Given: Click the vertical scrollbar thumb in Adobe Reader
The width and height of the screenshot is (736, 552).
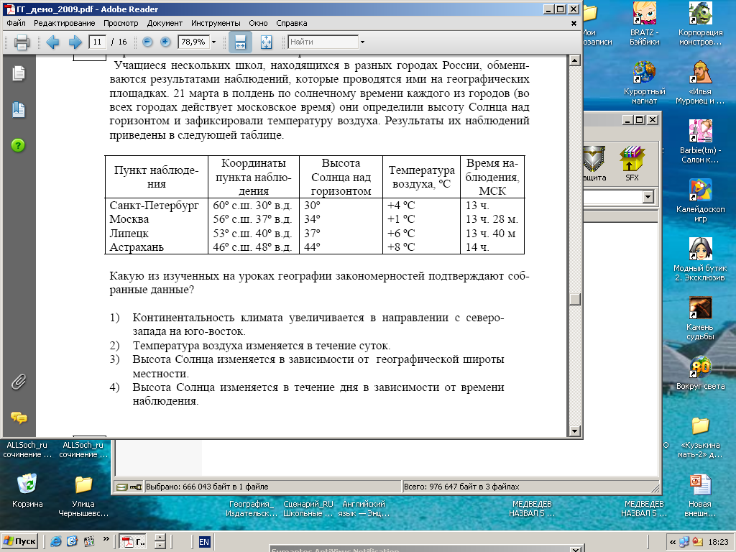Looking at the screenshot, I should click(x=574, y=299).
